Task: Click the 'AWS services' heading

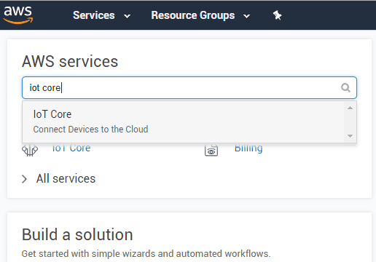Action: click(70, 61)
